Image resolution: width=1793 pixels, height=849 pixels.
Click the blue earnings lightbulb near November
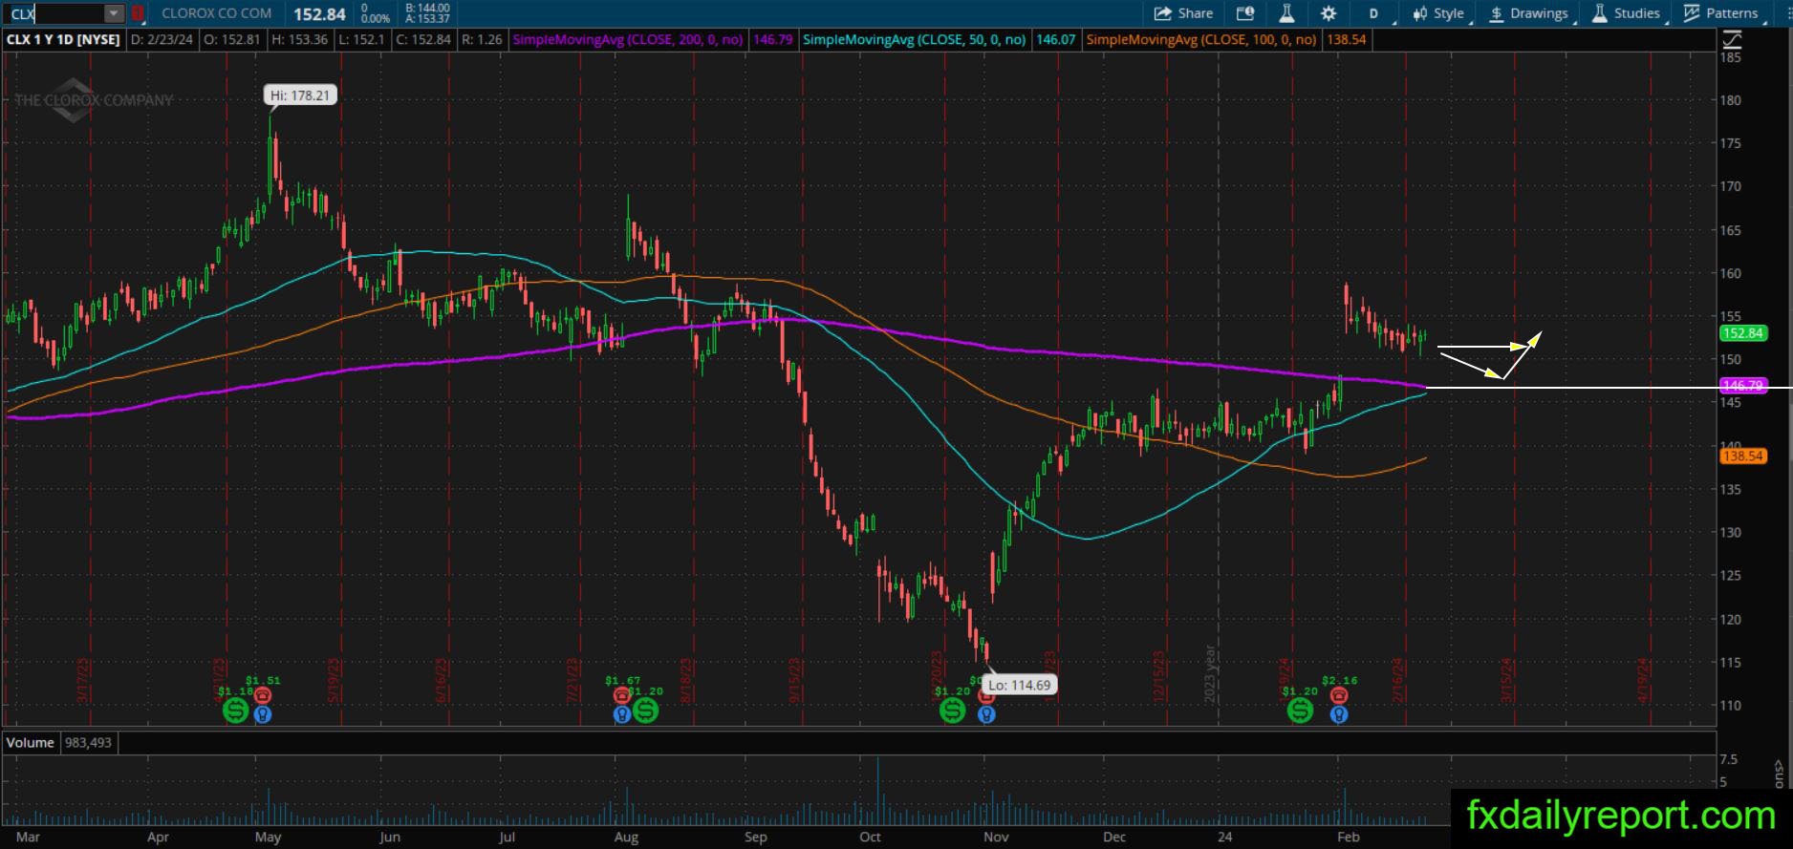(986, 714)
